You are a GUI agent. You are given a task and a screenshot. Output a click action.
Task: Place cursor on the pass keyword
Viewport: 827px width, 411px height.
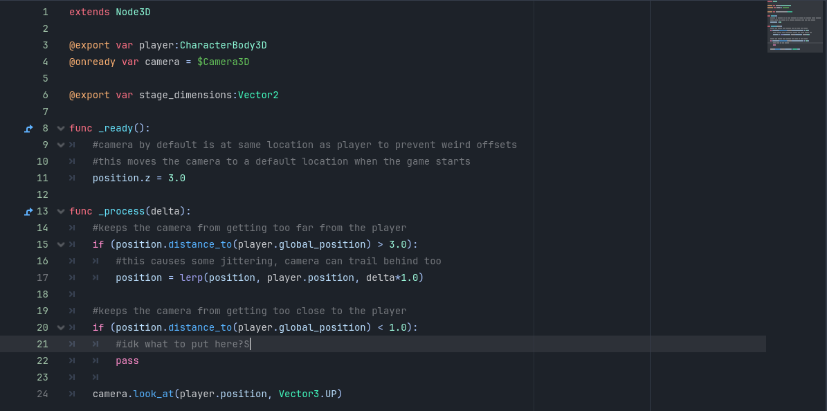click(127, 360)
